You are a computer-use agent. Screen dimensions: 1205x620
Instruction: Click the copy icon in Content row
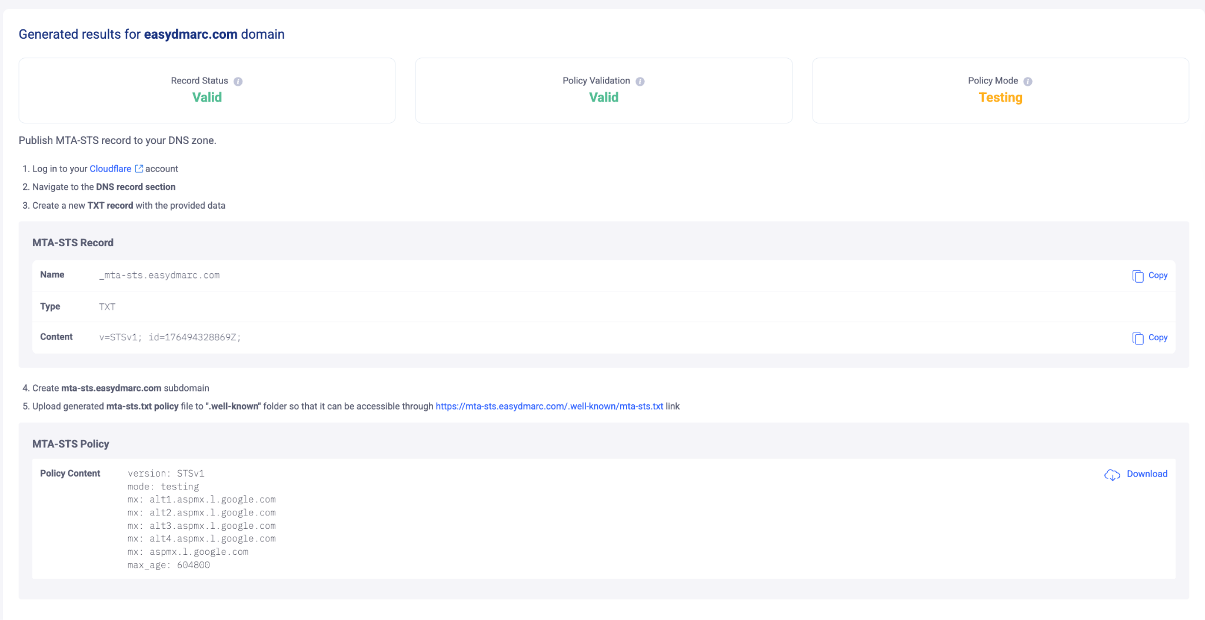(x=1138, y=339)
